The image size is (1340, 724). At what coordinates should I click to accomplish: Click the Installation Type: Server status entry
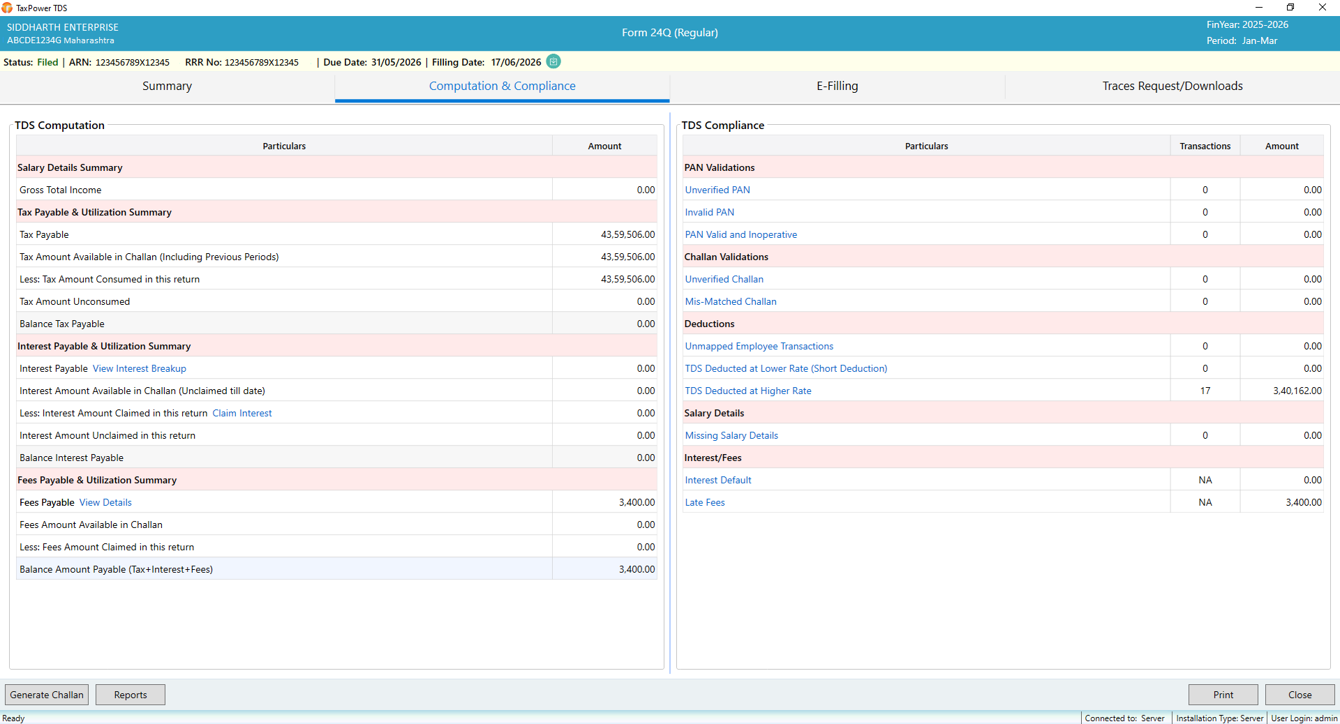(x=1219, y=718)
